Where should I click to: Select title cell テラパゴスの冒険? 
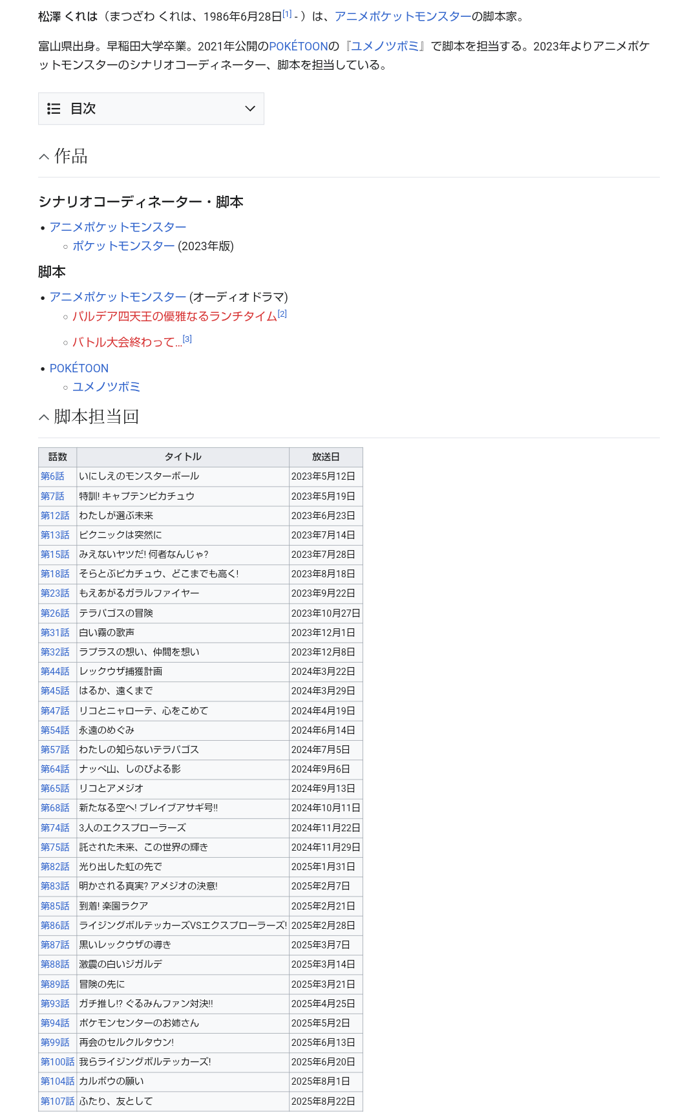click(x=183, y=613)
